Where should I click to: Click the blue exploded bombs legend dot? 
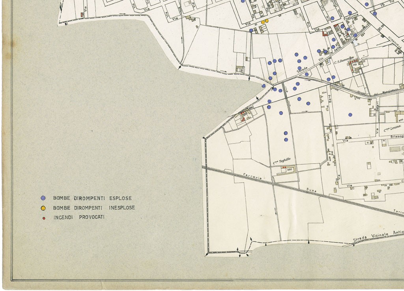[43, 198]
